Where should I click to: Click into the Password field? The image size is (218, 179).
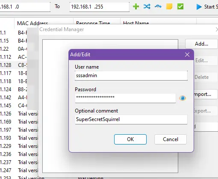tap(125, 98)
